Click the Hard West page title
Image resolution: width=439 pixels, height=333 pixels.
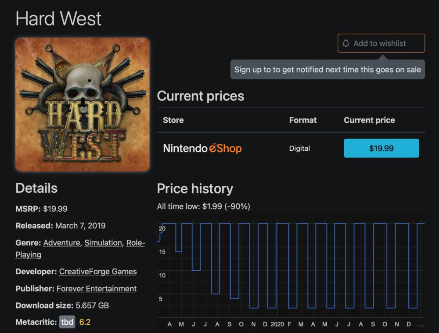(58, 19)
